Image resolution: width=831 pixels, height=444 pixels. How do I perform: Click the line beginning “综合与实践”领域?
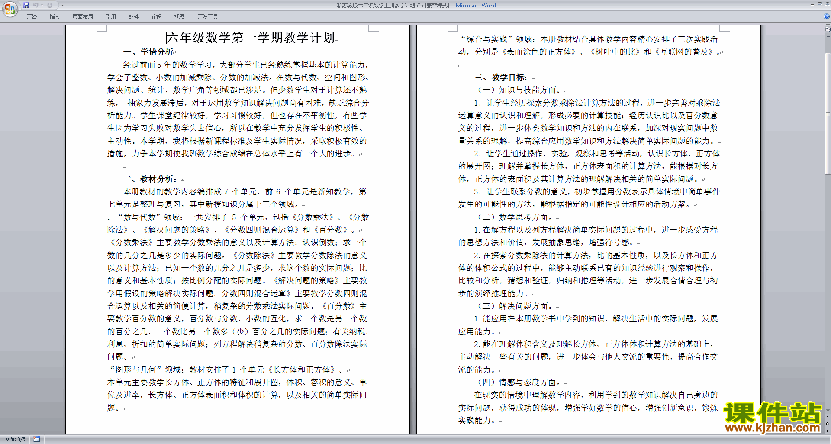click(589, 39)
